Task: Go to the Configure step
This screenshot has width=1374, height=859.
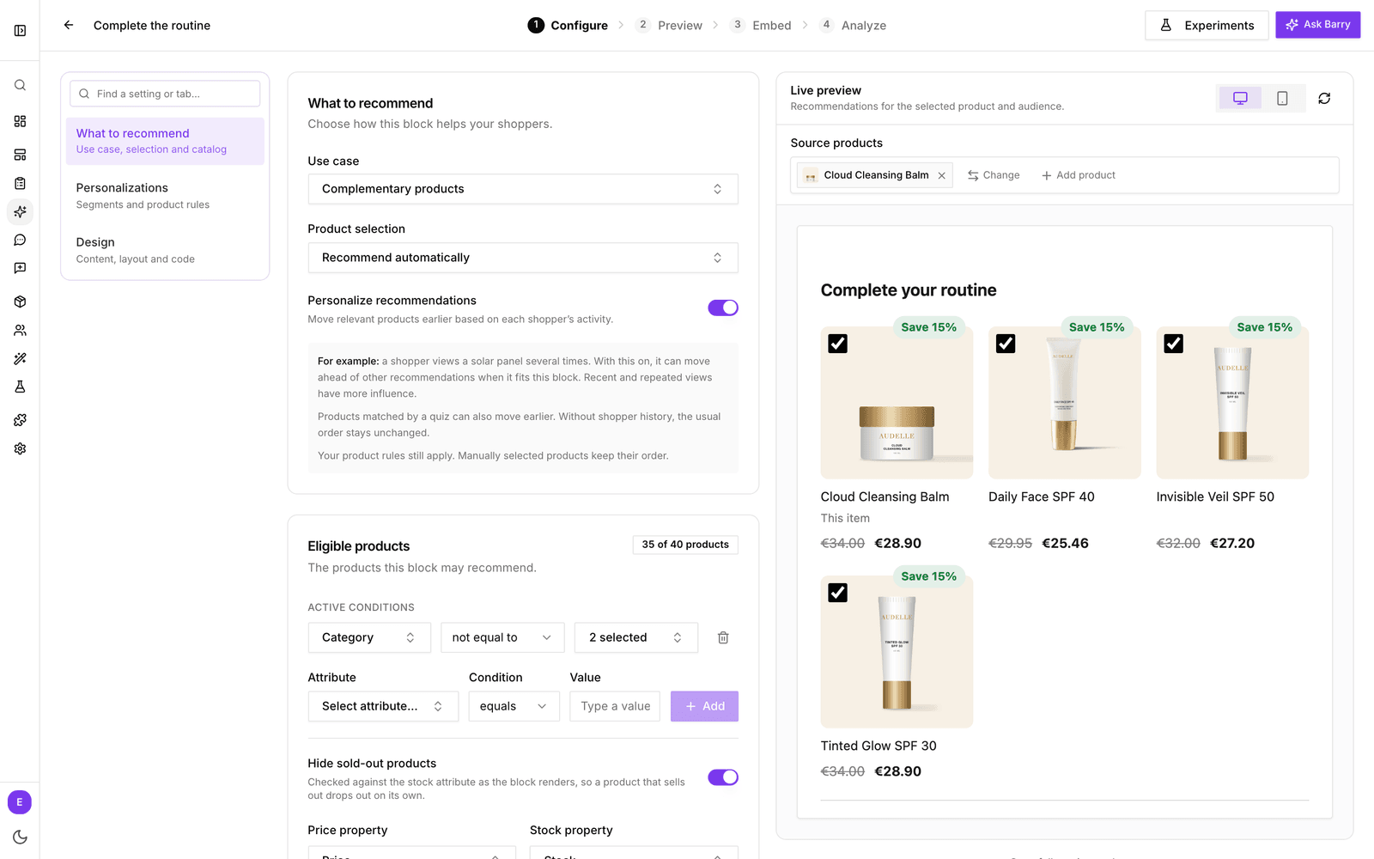Action: [x=568, y=25]
